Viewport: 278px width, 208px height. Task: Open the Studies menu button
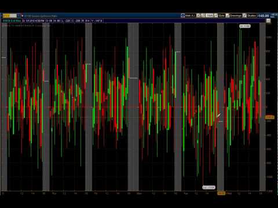pyautogui.click(x=251, y=16)
